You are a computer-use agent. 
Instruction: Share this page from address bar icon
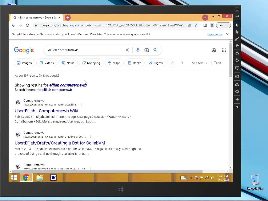[189, 25]
